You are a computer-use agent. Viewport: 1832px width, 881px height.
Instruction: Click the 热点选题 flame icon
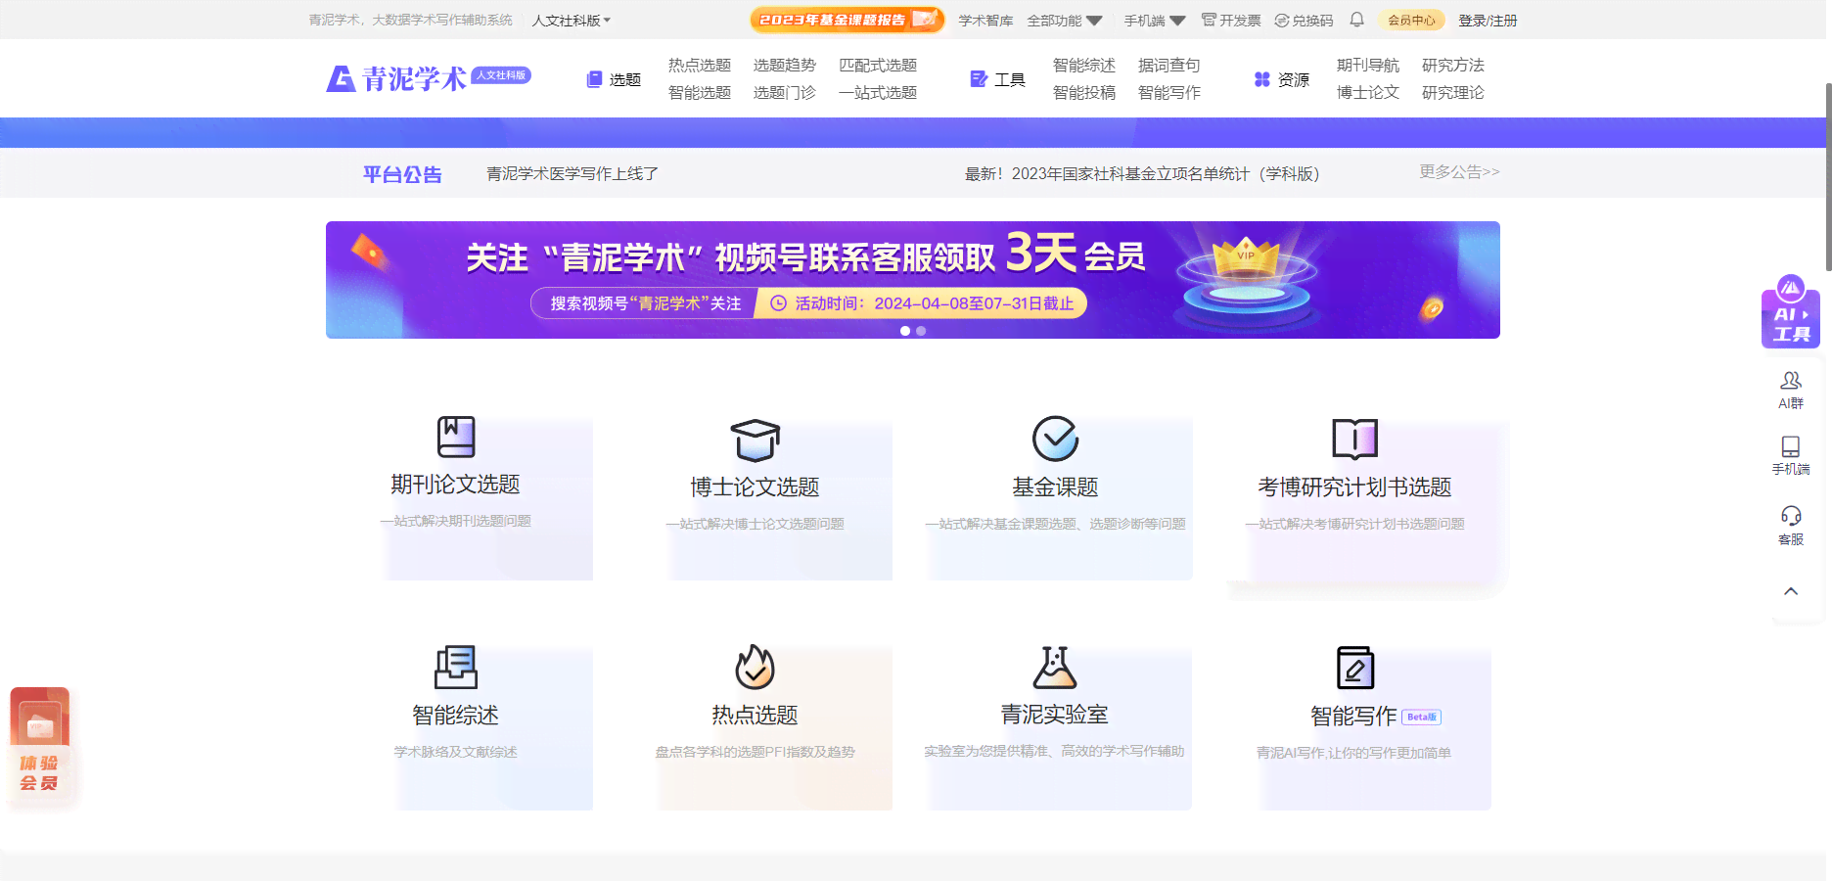(756, 667)
